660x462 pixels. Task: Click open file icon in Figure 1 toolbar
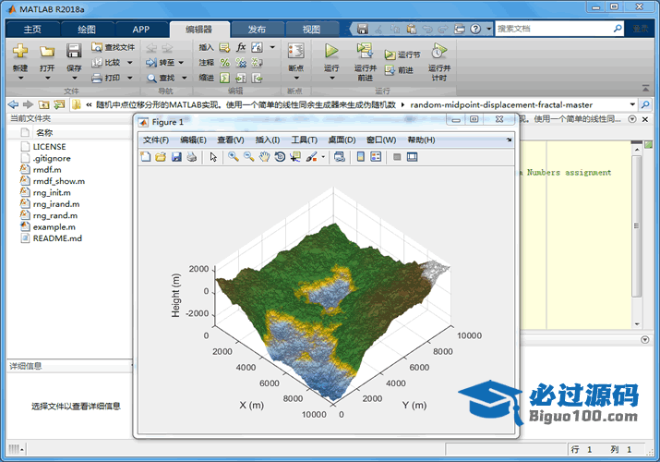(161, 157)
